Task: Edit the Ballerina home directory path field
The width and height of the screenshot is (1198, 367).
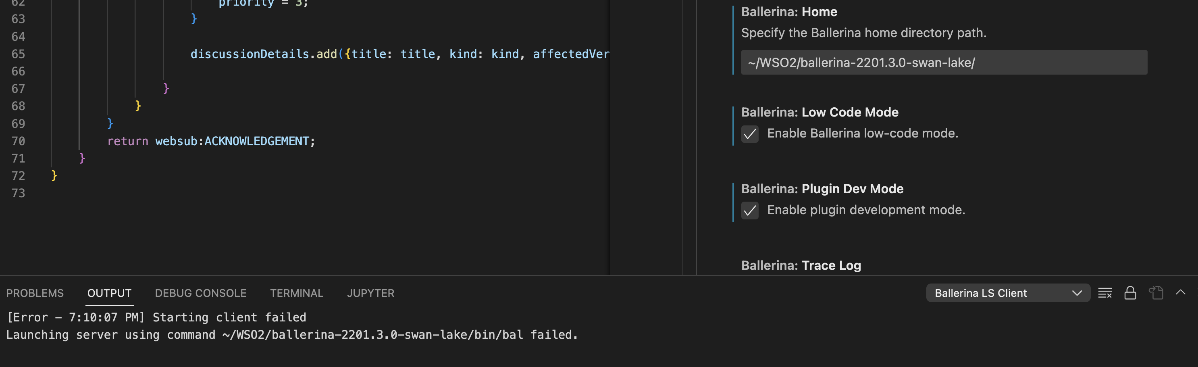Action: click(x=944, y=62)
